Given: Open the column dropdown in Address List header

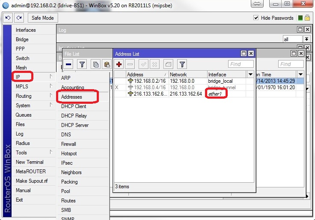Looking at the screenshot, I should 250,75.
